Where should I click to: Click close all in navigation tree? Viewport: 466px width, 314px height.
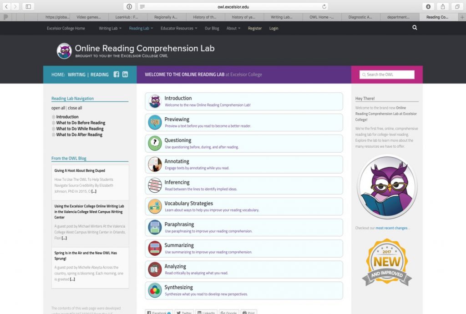75,108
